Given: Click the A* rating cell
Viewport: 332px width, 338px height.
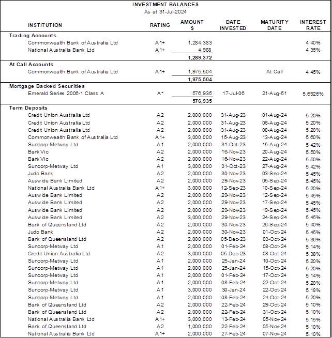Looking at the screenshot, I should click(x=160, y=94).
